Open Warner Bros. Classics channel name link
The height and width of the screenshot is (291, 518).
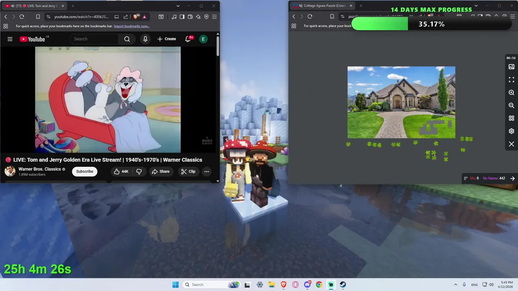(x=40, y=169)
